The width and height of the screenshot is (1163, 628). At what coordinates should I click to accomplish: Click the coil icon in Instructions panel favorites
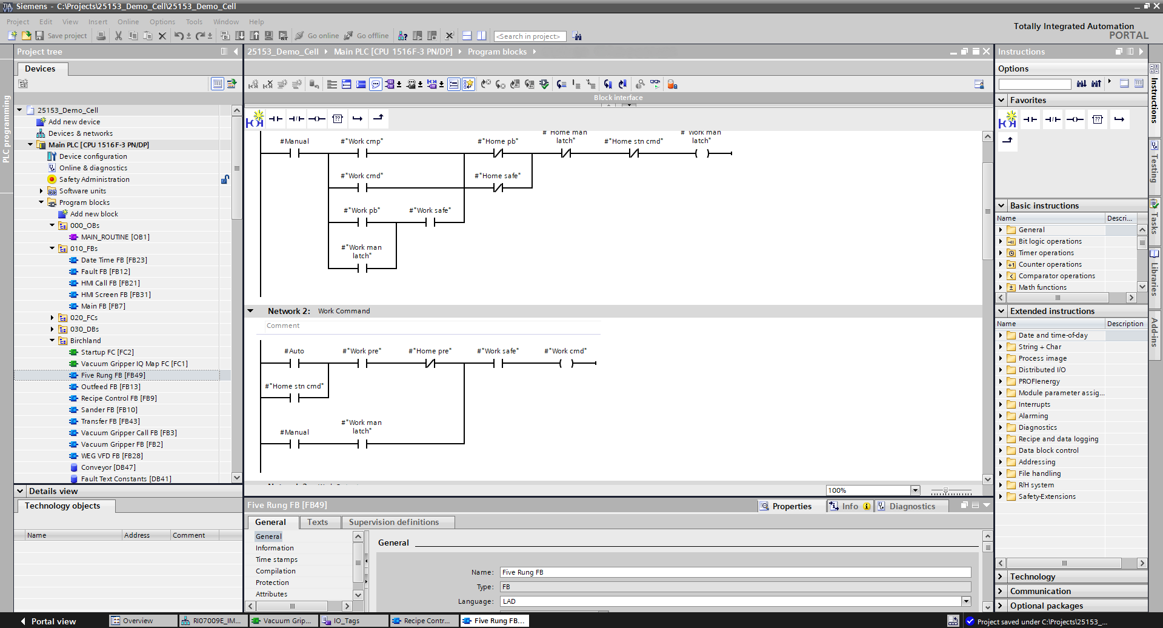(x=1075, y=119)
